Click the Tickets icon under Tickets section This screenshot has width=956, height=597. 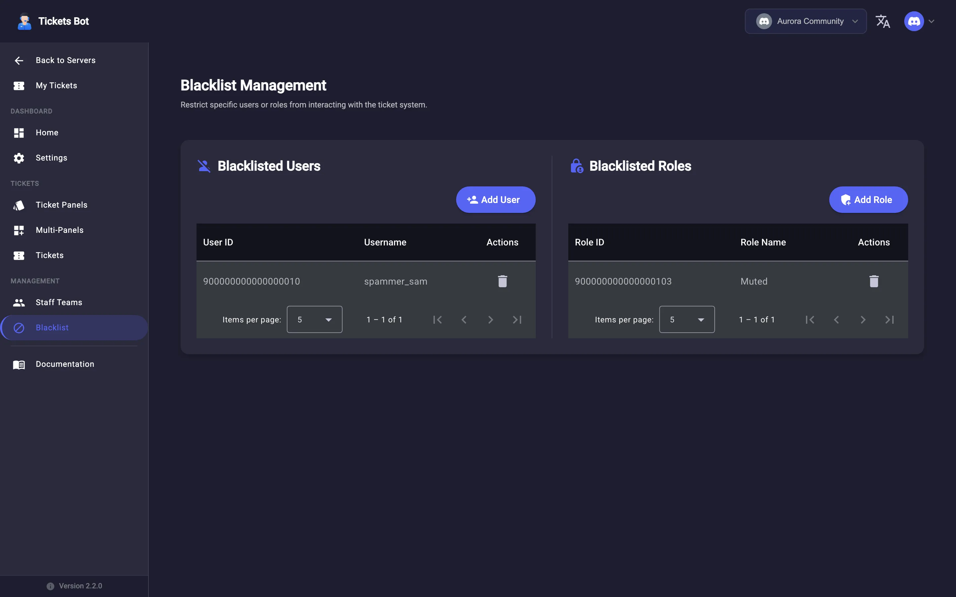[19, 255]
